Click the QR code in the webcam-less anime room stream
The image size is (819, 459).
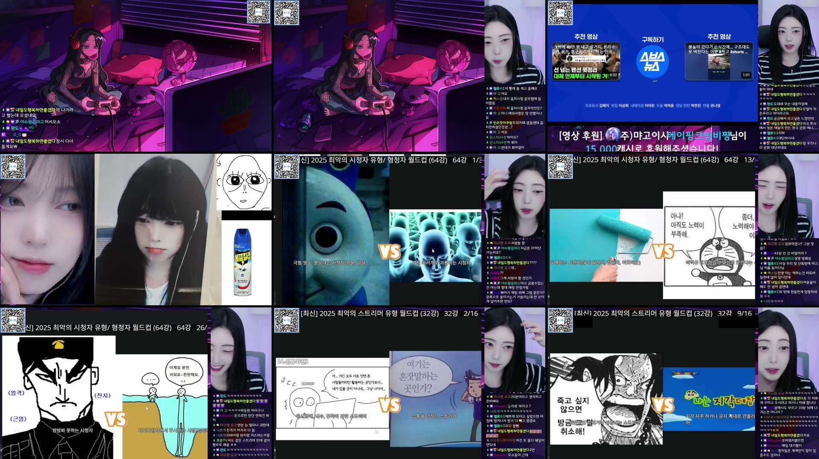259,12
